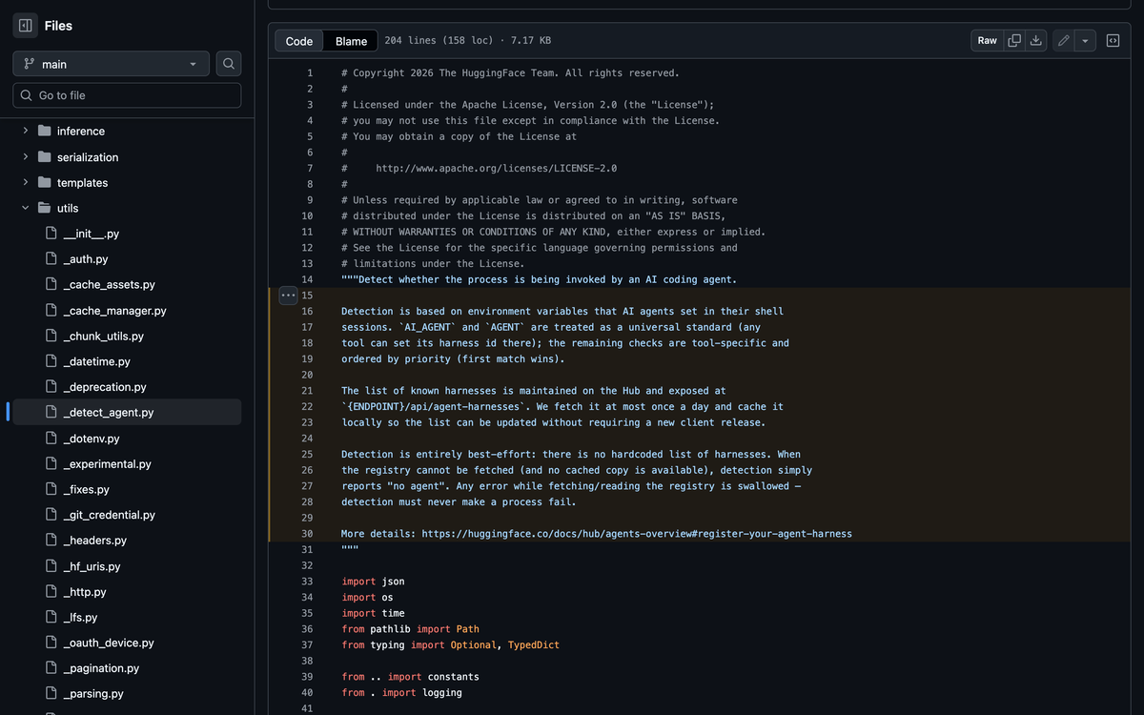Viewport: 1144px width, 715px height.
Task: Expand the inference folder chevron
Action: click(26, 131)
